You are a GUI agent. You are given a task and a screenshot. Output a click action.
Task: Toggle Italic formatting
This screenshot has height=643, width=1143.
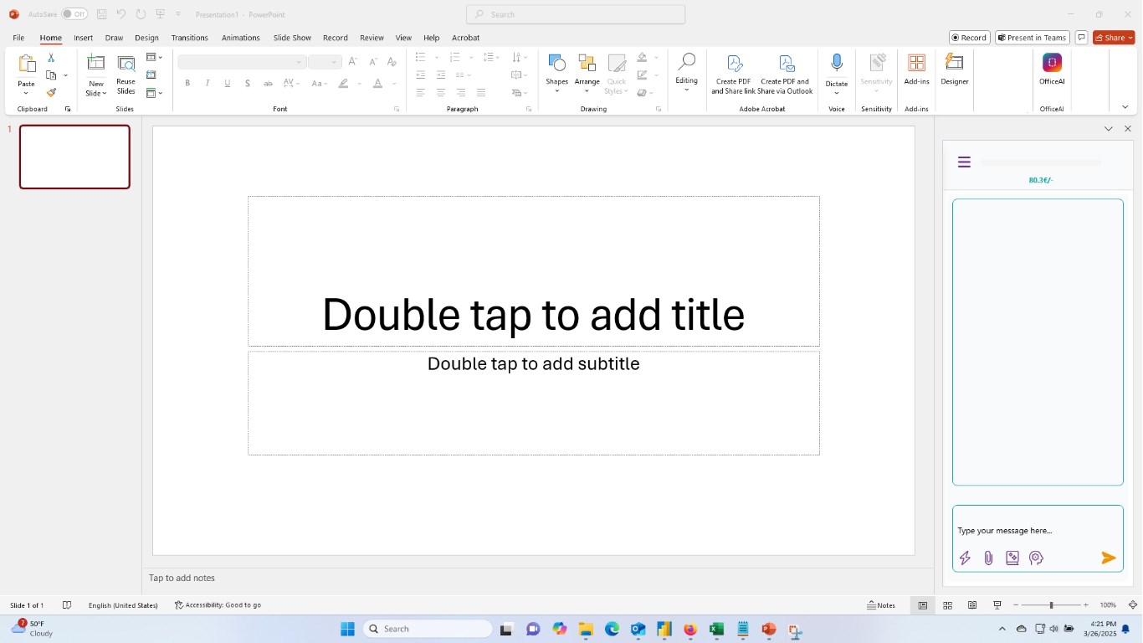(208, 83)
